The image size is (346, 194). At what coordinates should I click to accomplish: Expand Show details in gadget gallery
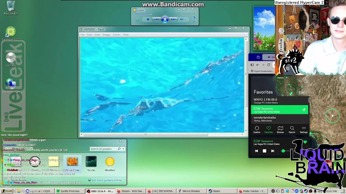(x=16, y=180)
